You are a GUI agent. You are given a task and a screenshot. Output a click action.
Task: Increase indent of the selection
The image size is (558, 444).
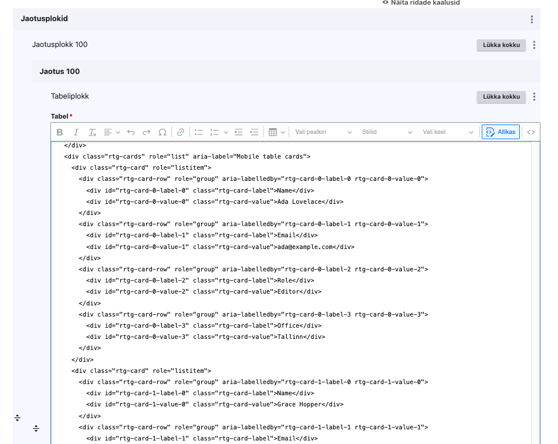254,132
